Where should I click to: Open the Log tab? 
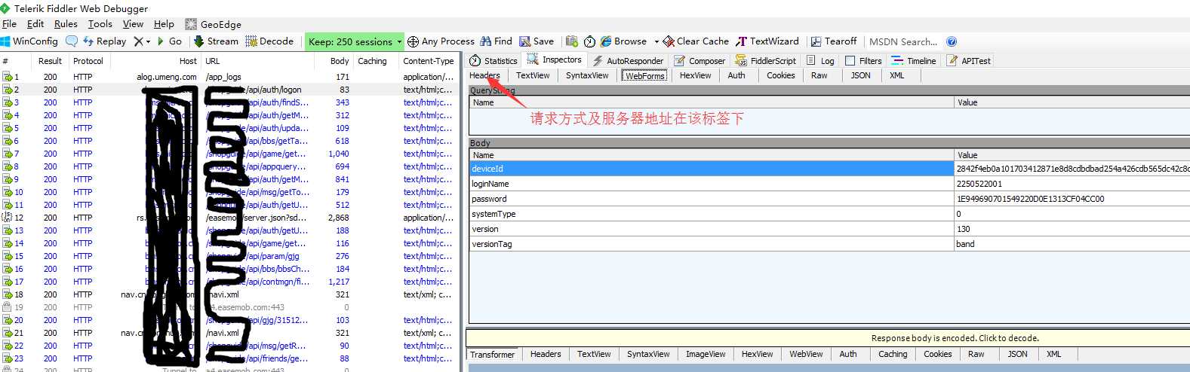click(x=820, y=60)
